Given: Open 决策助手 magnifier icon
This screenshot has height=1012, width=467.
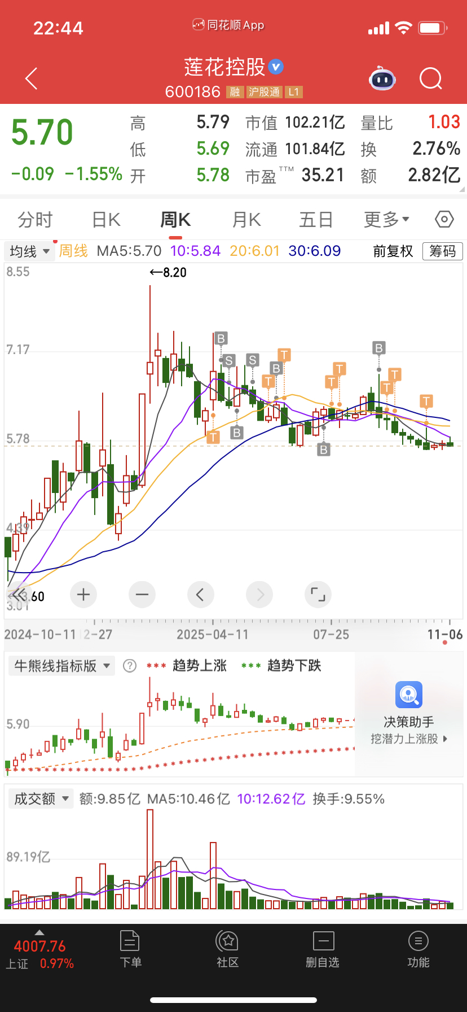Looking at the screenshot, I should (x=409, y=695).
